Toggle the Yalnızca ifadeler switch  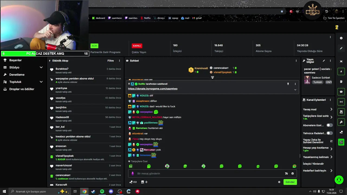tap(329, 133)
